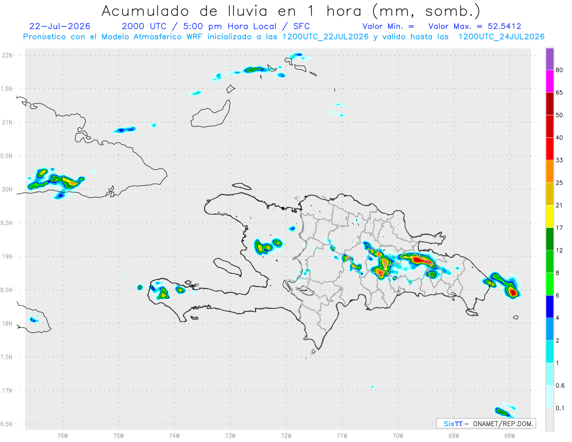Select the "75W" longitude label

[118, 435]
